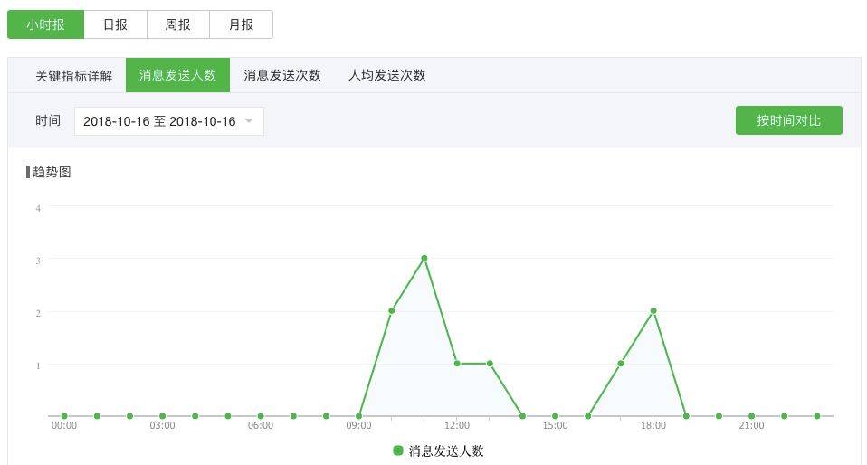Select the data point above the 09:00 label

(359, 416)
